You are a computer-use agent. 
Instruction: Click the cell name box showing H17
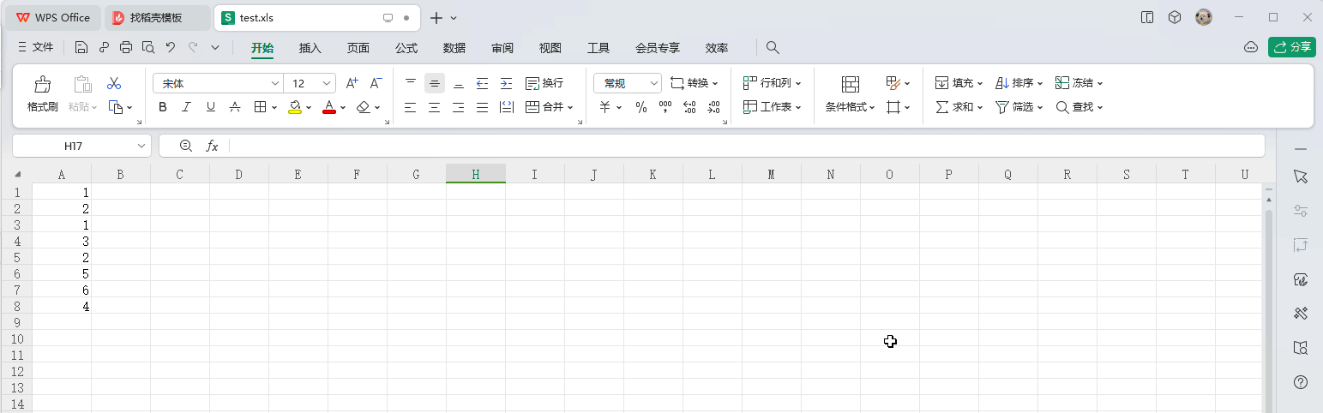pos(73,147)
